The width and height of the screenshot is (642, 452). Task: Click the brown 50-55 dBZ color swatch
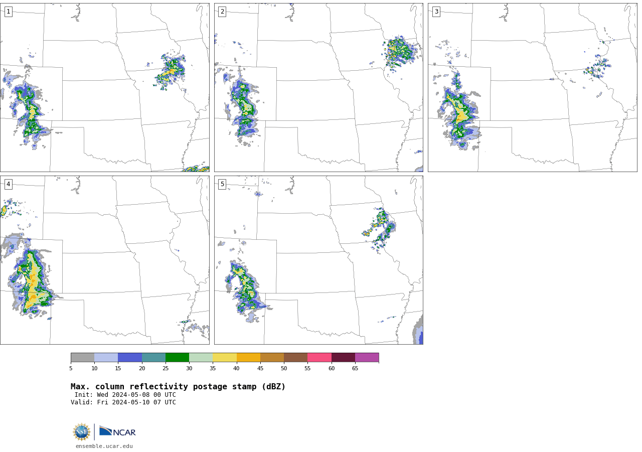click(x=295, y=357)
